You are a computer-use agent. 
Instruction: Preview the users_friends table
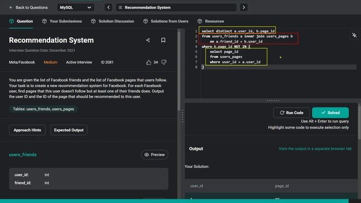[x=155, y=155]
